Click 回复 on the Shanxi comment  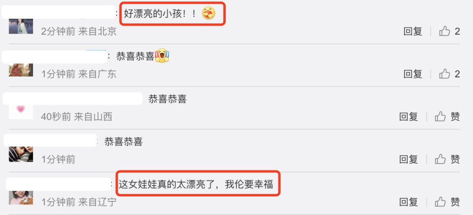pos(409,116)
